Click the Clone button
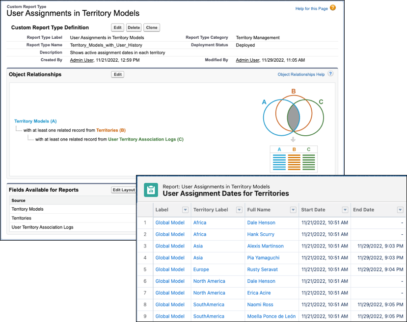407x322 pixels. [152, 27]
